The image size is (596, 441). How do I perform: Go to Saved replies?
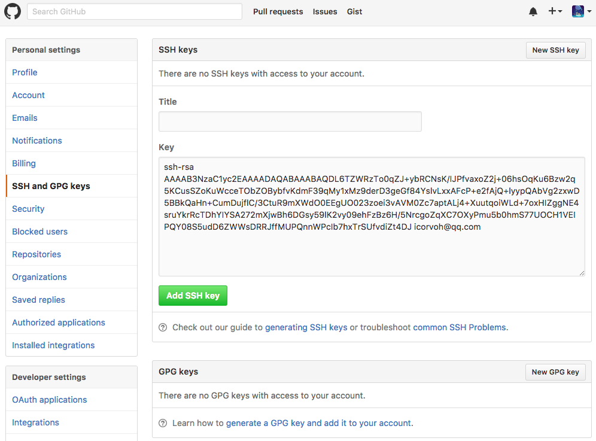click(x=71, y=300)
